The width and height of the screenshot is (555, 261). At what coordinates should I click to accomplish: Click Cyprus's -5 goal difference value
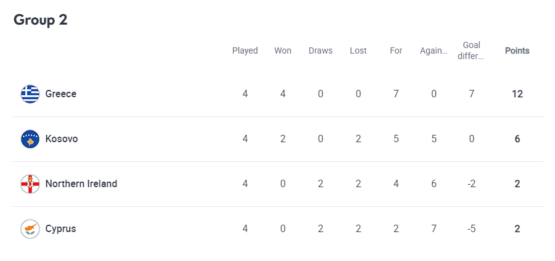[x=471, y=229]
